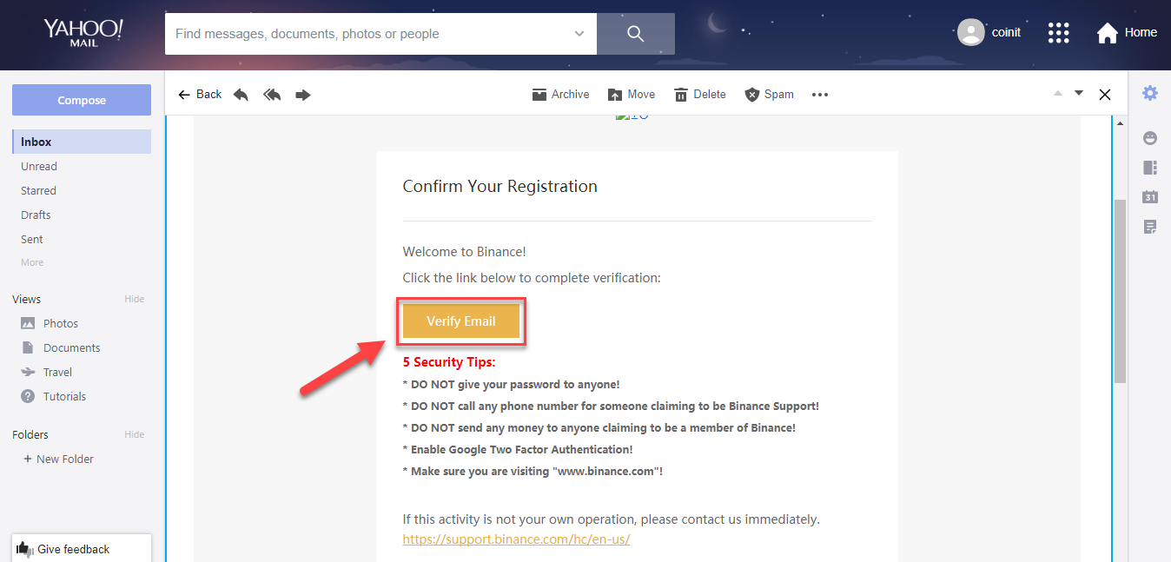Viewport: 1171px width, 562px height.
Task: Open the support.binance.com link
Action: coord(516,539)
